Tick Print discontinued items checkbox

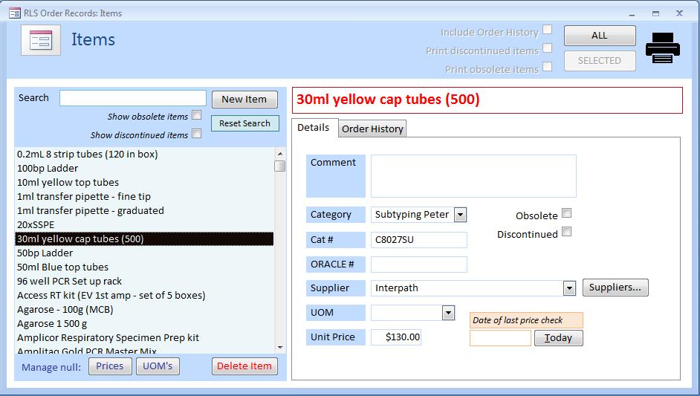click(x=548, y=48)
